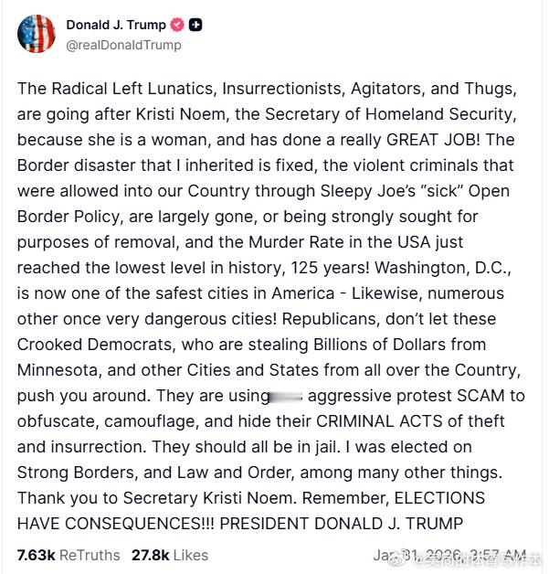
Task: Click the @realDonaldTrump handle
Action: coord(124,45)
